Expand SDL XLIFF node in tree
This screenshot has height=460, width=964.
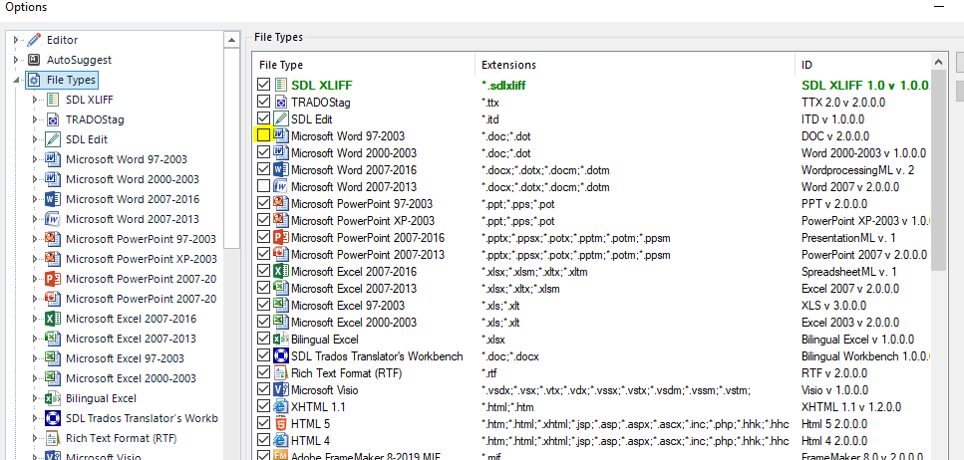click(x=35, y=100)
